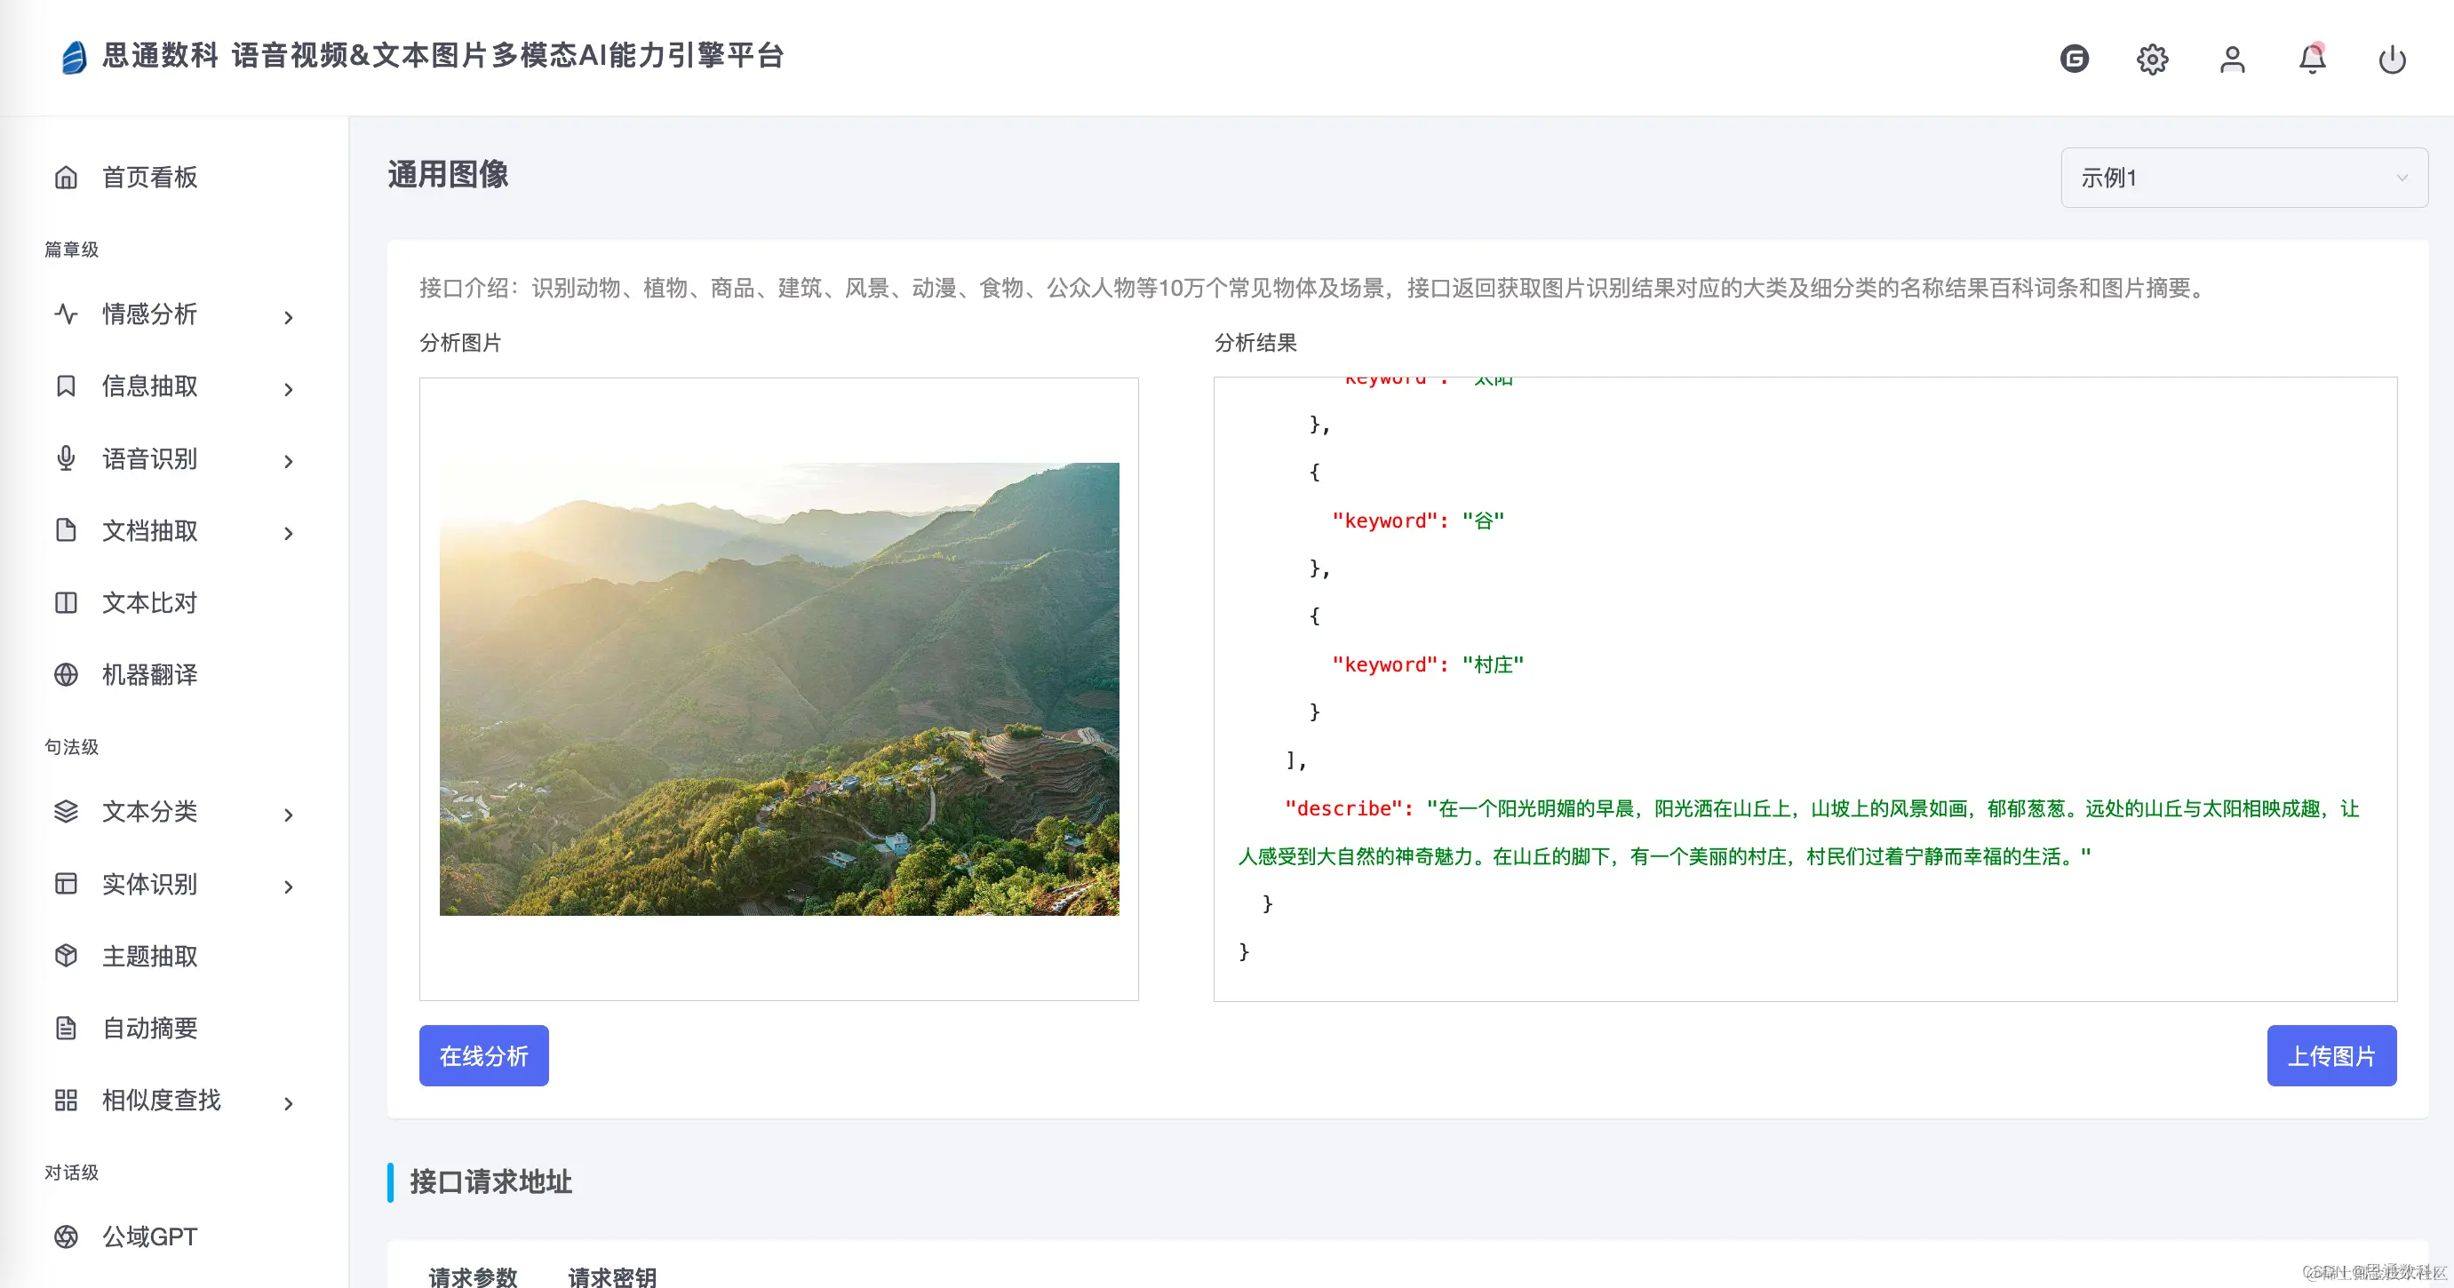Click the settings gear icon in header
This screenshot has height=1288, width=2454.
point(2152,59)
